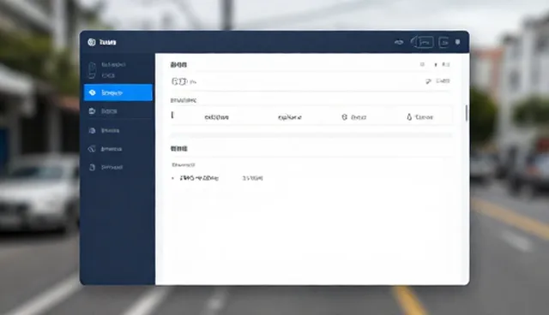Click the vertical scrollbar thumb in content panel

467,113
